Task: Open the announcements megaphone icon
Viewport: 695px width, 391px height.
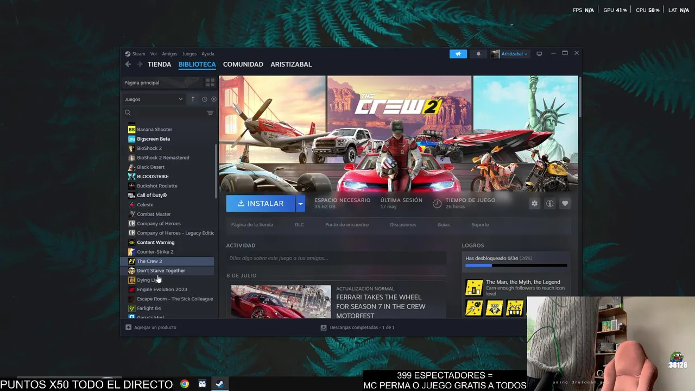Action: pos(458,54)
